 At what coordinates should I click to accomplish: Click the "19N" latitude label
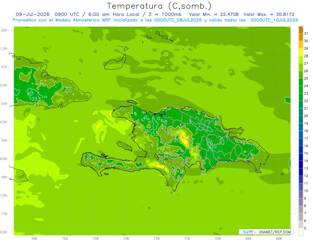4,140
